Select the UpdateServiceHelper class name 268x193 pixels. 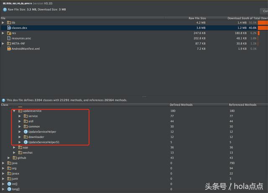click(x=42, y=132)
